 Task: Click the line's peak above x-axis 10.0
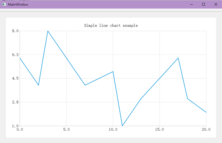(113, 71)
